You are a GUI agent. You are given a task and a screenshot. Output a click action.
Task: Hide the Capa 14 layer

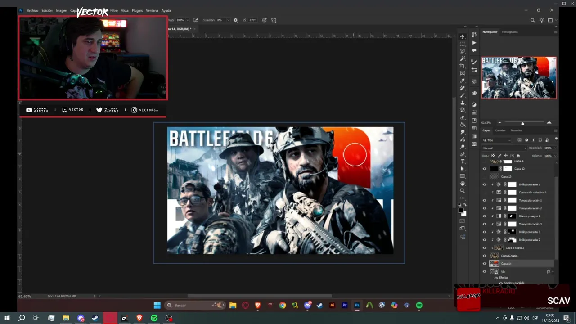click(x=484, y=264)
